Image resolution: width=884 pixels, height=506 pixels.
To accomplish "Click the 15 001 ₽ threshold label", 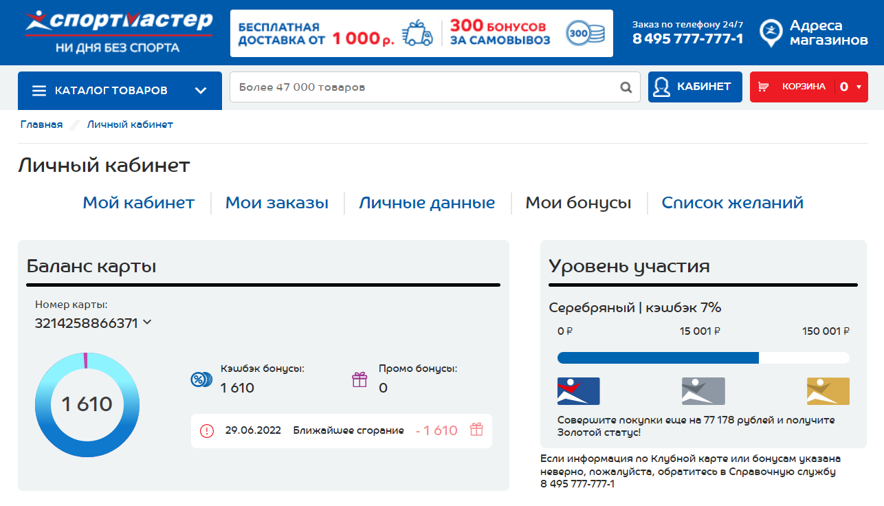I will point(700,331).
